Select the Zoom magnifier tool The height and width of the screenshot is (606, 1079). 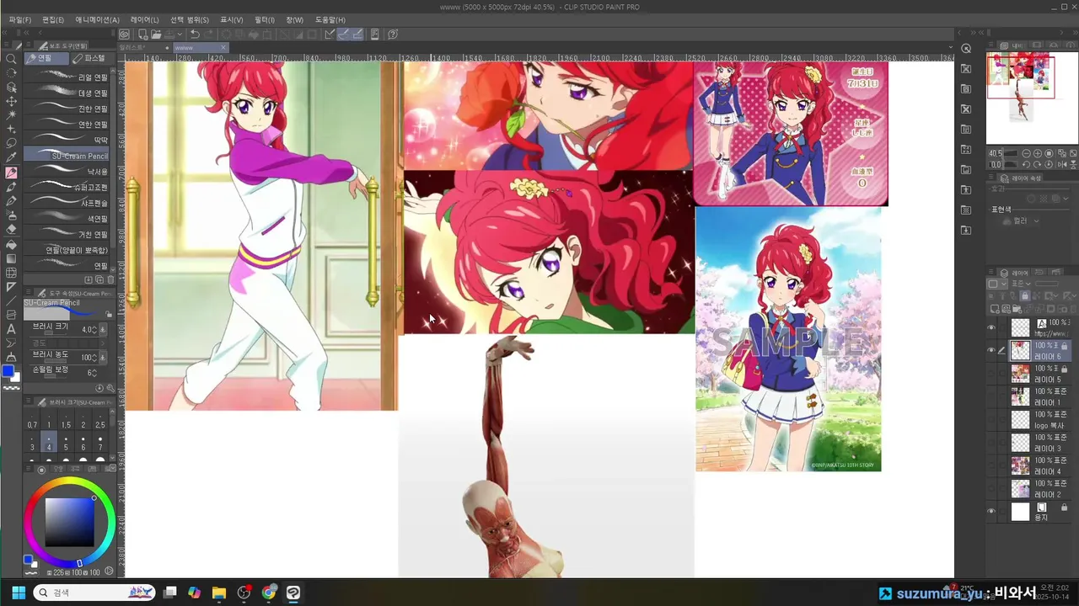pyautogui.click(x=11, y=59)
